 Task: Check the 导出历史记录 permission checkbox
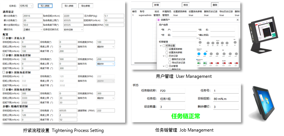(170, 63)
